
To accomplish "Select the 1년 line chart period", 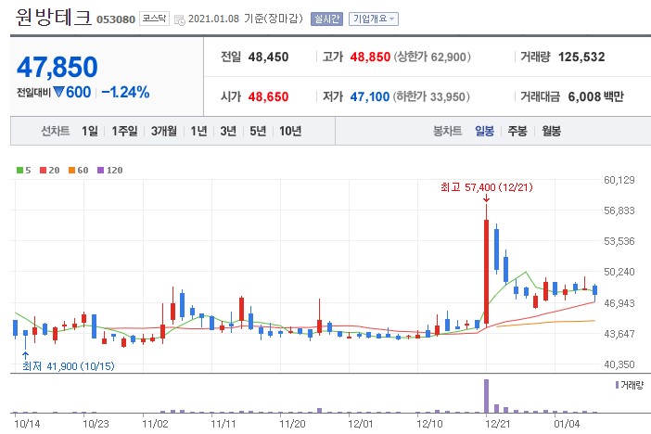I will (198, 132).
